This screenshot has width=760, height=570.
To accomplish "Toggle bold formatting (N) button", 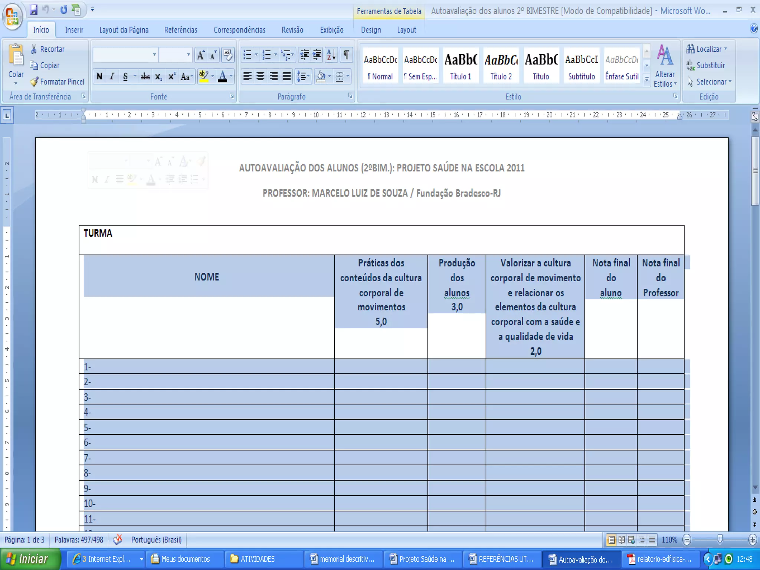I will [x=99, y=76].
